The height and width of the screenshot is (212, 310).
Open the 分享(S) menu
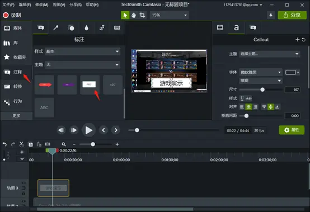point(76,4)
